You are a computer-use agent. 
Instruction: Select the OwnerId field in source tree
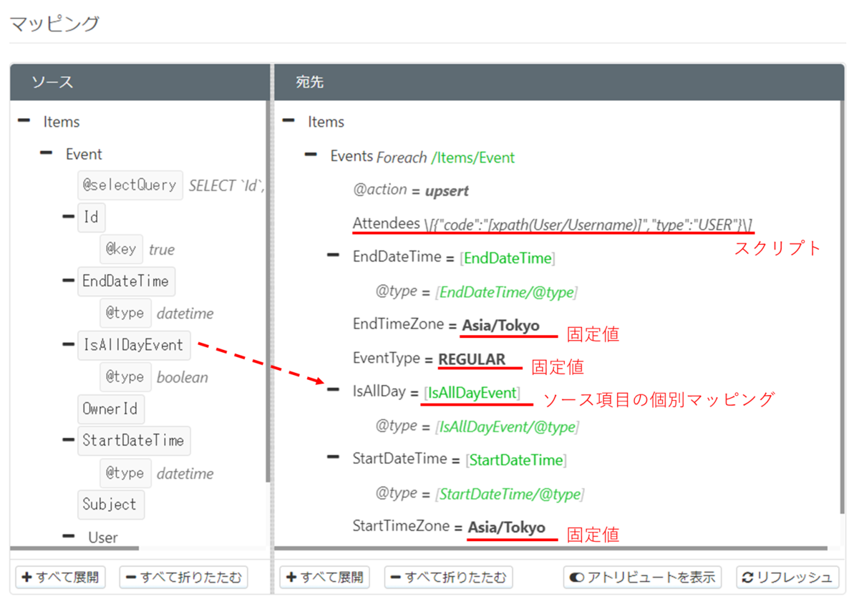(x=111, y=409)
